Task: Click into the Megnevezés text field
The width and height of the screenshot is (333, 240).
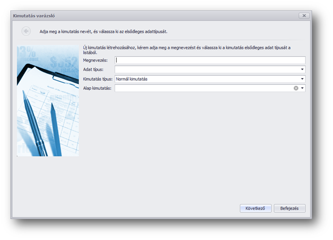Action: [x=209, y=60]
